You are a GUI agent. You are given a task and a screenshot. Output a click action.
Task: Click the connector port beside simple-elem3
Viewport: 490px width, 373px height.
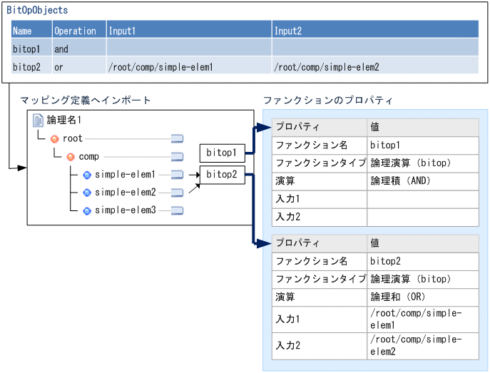pos(177,210)
